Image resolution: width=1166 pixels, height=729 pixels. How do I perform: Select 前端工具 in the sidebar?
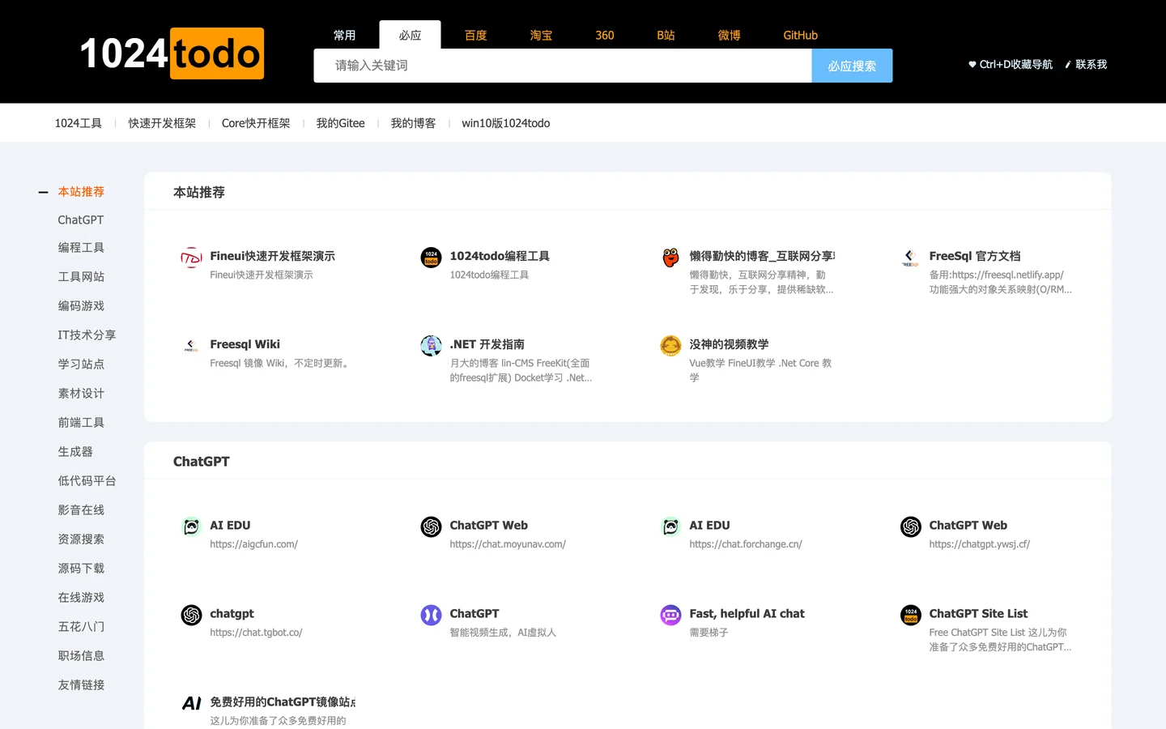(81, 423)
